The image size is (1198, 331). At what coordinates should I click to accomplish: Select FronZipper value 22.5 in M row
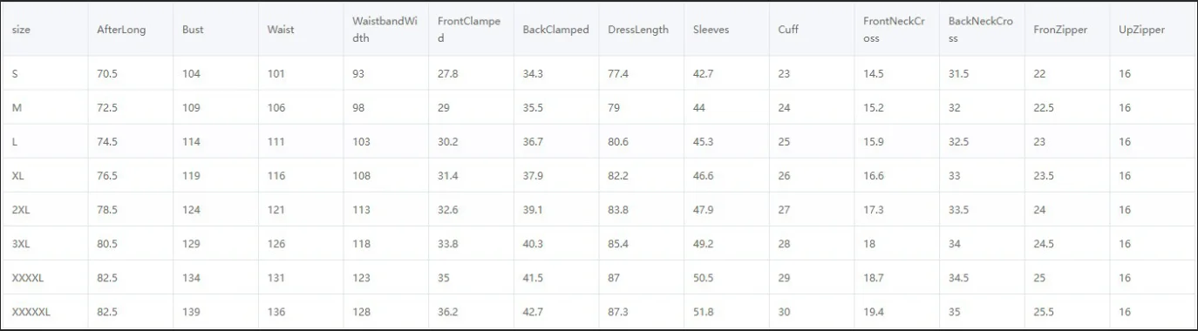click(1044, 108)
